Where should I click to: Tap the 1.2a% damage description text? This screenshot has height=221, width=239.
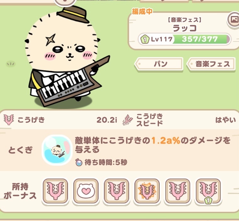click(x=152, y=145)
